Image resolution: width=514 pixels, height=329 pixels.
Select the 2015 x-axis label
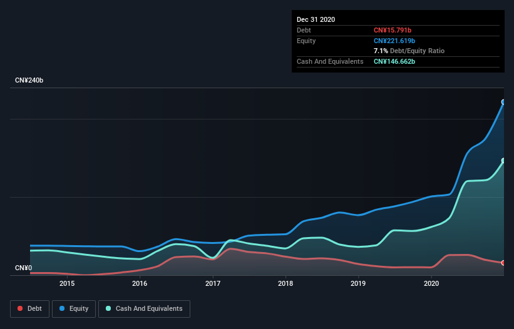(x=67, y=283)
